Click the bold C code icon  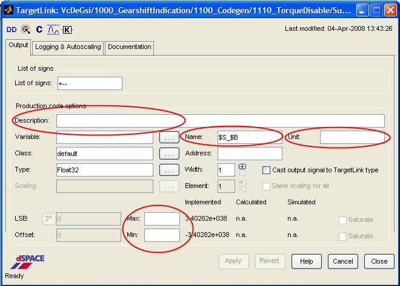click(x=39, y=29)
